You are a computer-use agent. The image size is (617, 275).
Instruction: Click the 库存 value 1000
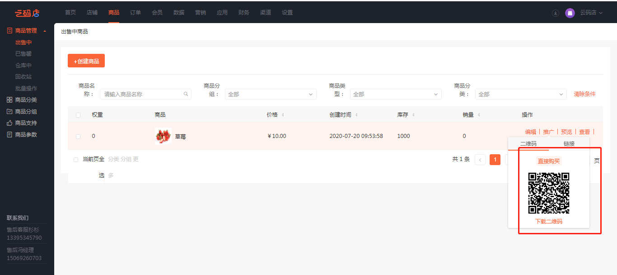[x=404, y=136]
